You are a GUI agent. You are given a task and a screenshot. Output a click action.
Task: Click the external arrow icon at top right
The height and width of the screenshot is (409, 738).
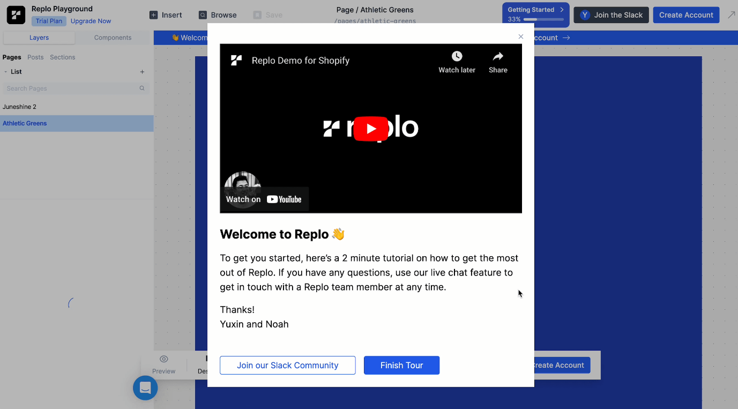tap(731, 15)
